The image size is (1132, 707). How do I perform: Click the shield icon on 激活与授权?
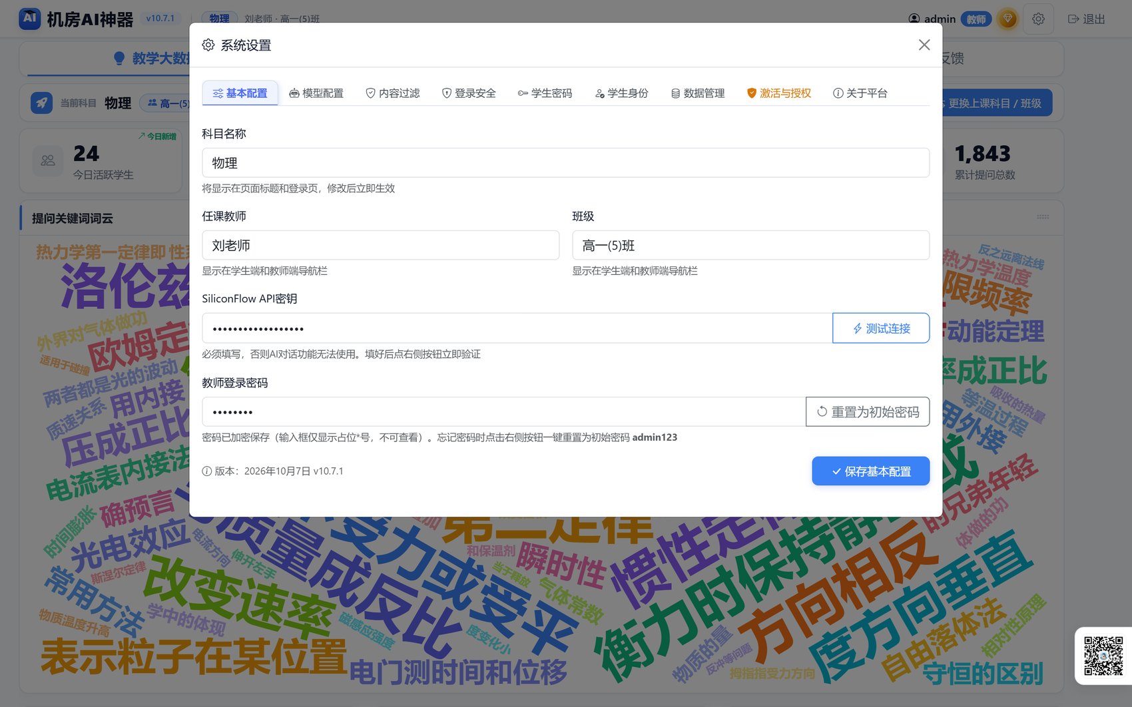click(x=752, y=94)
